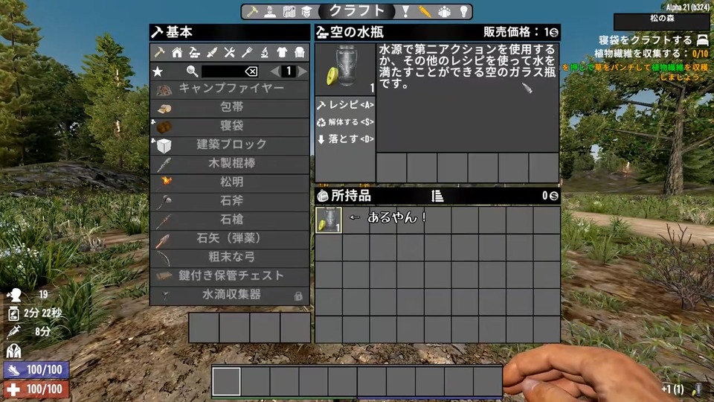The height and width of the screenshot is (402, 714).
Task: Click the recipe search magnifier icon
Action: coord(192,71)
